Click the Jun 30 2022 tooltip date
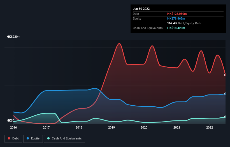The width and height of the screenshot is (230, 147). pyautogui.click(x=141, y=9)
